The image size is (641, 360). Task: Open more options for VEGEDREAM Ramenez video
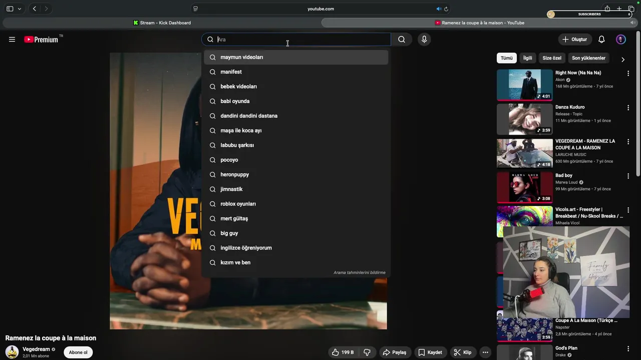tap(628, 142)
